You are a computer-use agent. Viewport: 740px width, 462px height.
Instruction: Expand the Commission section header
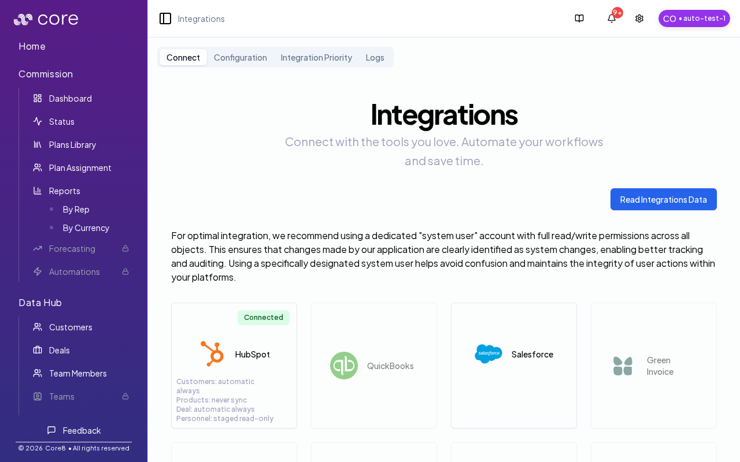tap(46, 74)
